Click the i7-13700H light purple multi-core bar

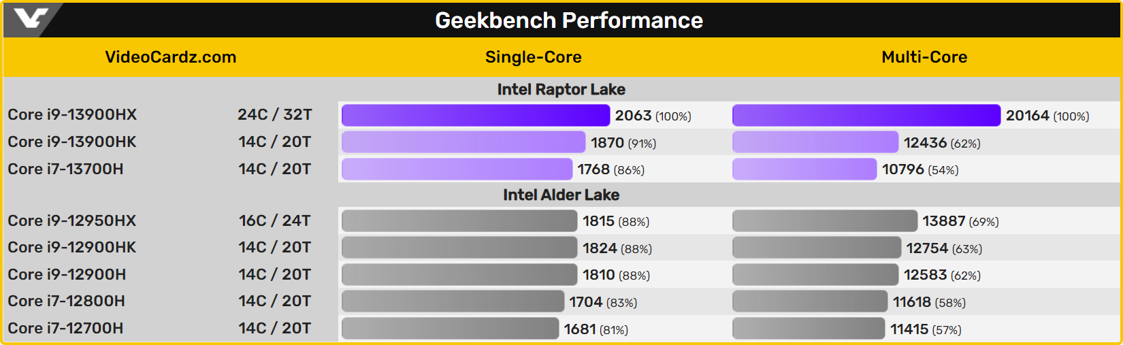(804, 169)
